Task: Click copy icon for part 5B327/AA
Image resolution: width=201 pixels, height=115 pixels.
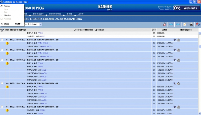Action: point(175,83)
